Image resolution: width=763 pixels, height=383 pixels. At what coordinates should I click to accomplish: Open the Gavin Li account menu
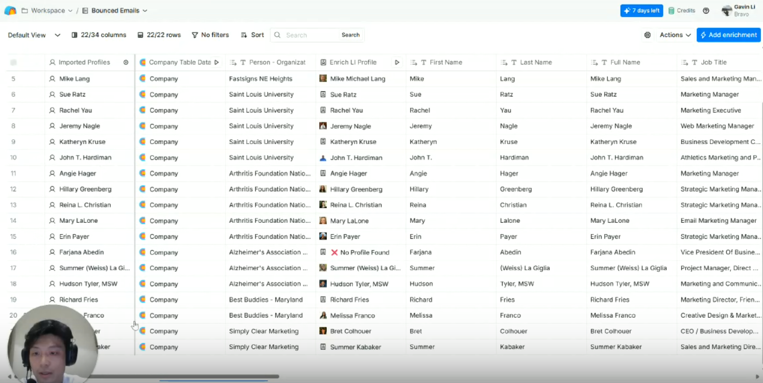click(x=738, y=11)
